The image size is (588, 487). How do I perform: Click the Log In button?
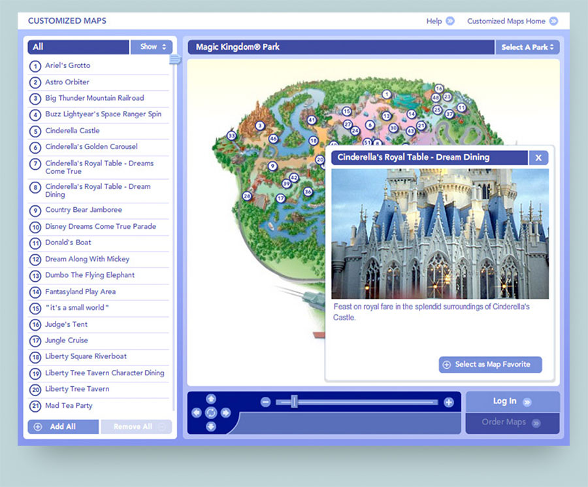(x=512, y=401)
